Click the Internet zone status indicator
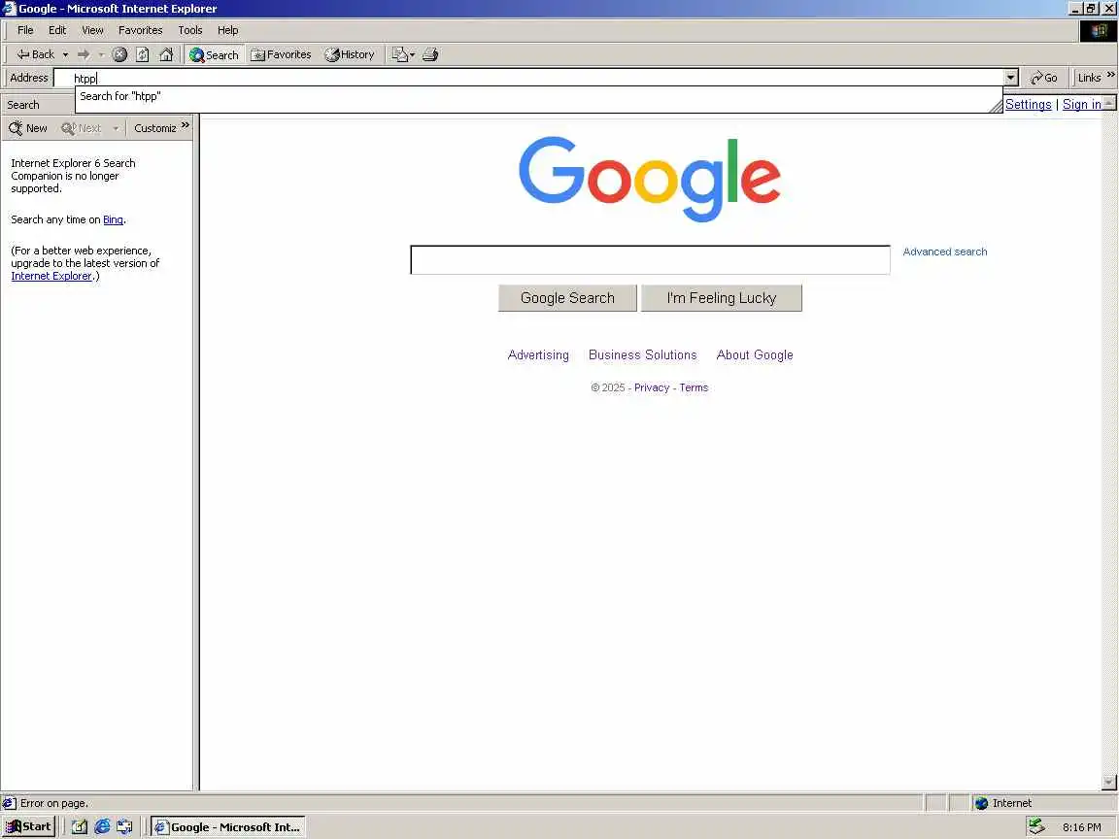 1002,803
